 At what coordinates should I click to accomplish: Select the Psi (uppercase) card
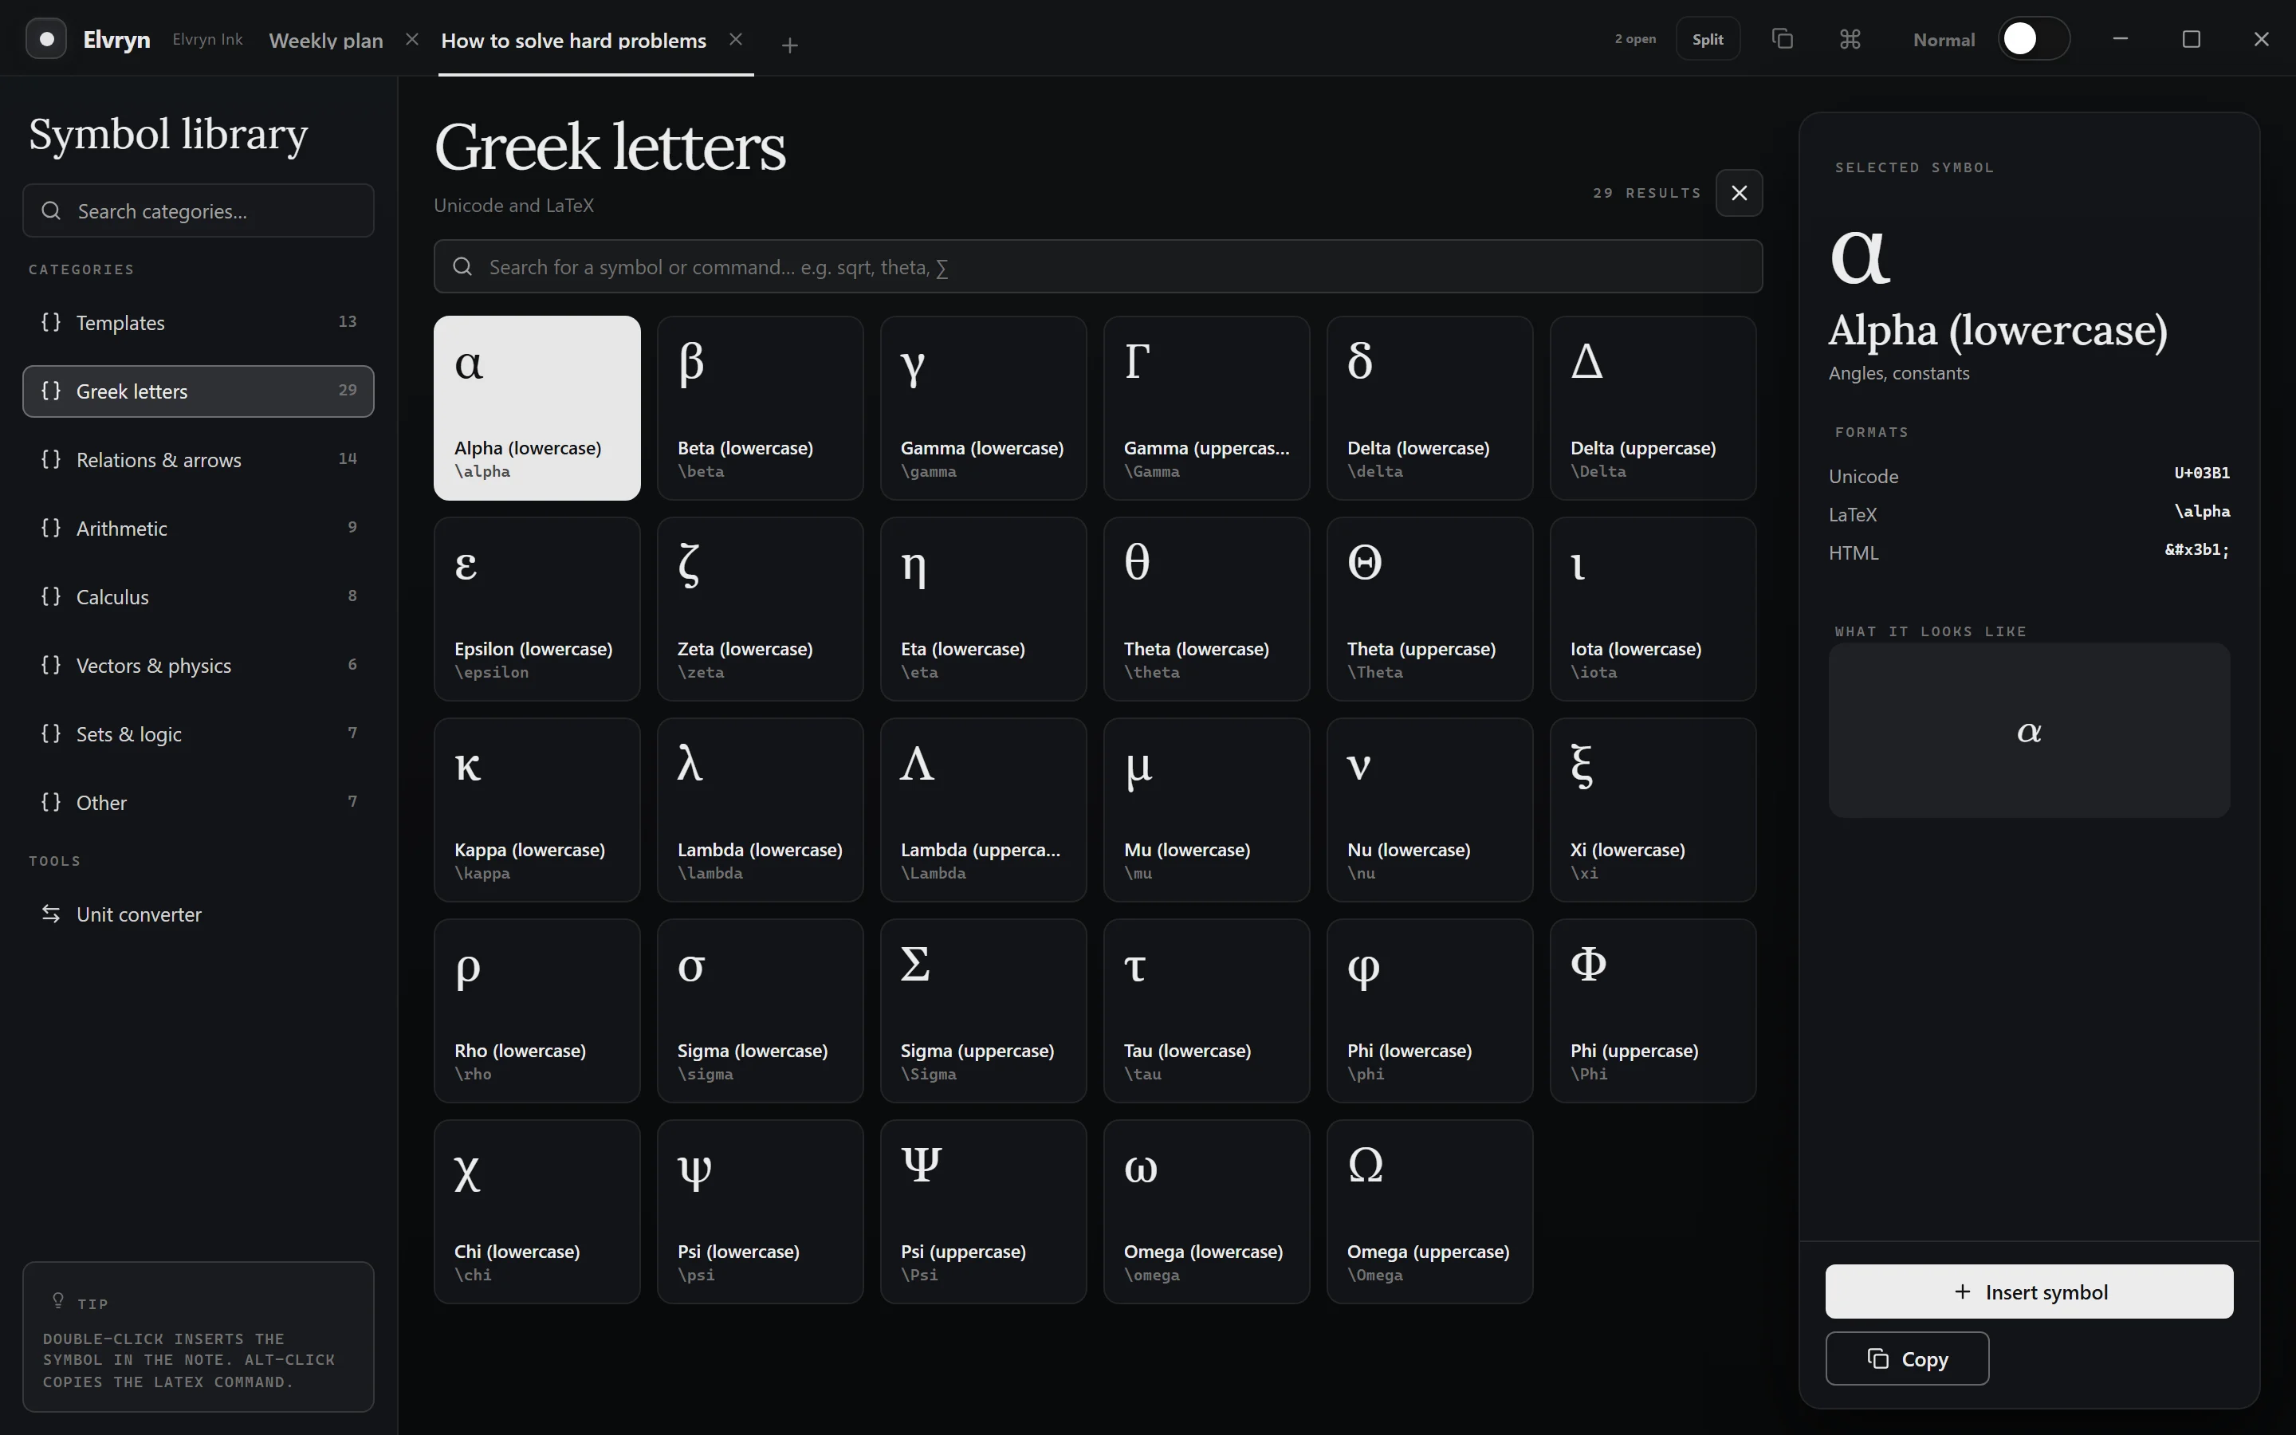coord(983,1212)
